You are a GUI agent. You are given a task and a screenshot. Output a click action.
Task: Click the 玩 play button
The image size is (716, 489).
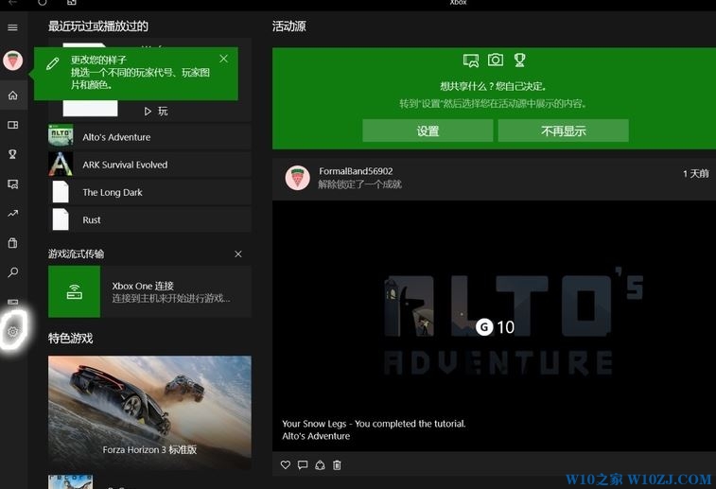(156, 111)
